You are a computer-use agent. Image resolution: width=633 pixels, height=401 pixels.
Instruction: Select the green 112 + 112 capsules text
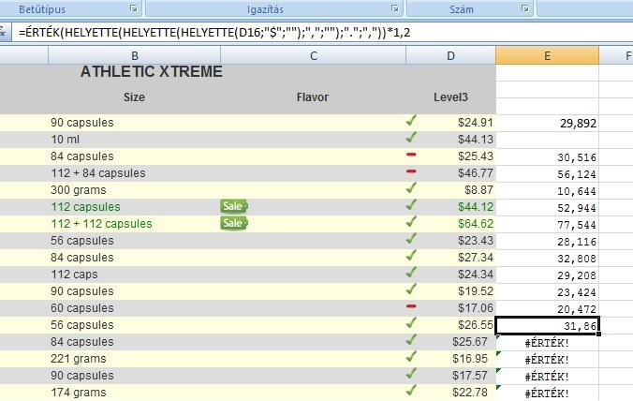pos(101,224)
